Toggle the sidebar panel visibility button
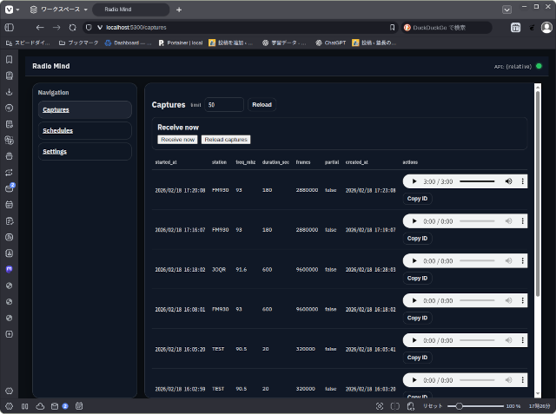Image resolution: width=556 pixels, height=414 pixels. [x=9, y=406]
